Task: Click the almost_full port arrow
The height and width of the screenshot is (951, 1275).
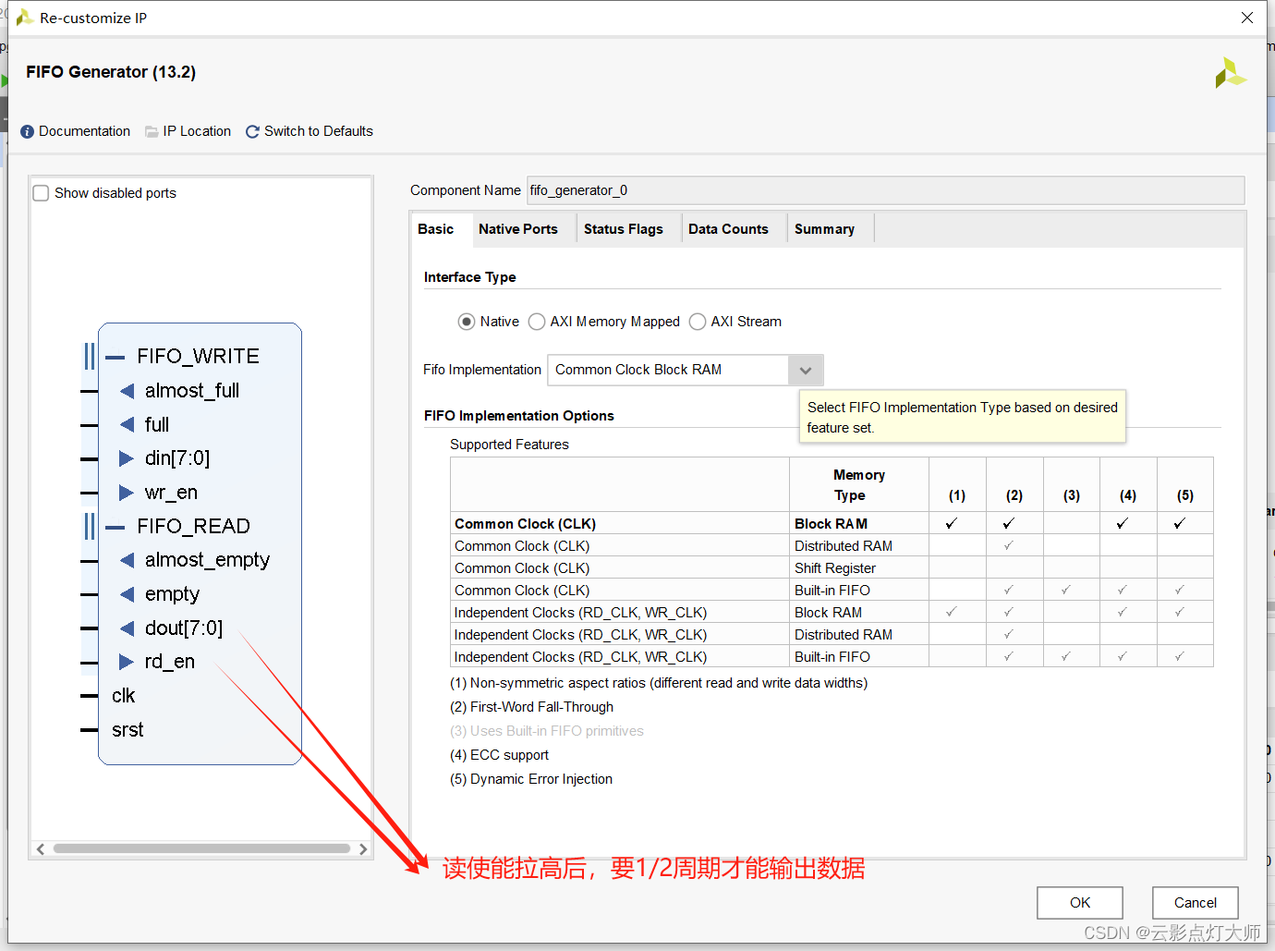Action: pos(127,391)
